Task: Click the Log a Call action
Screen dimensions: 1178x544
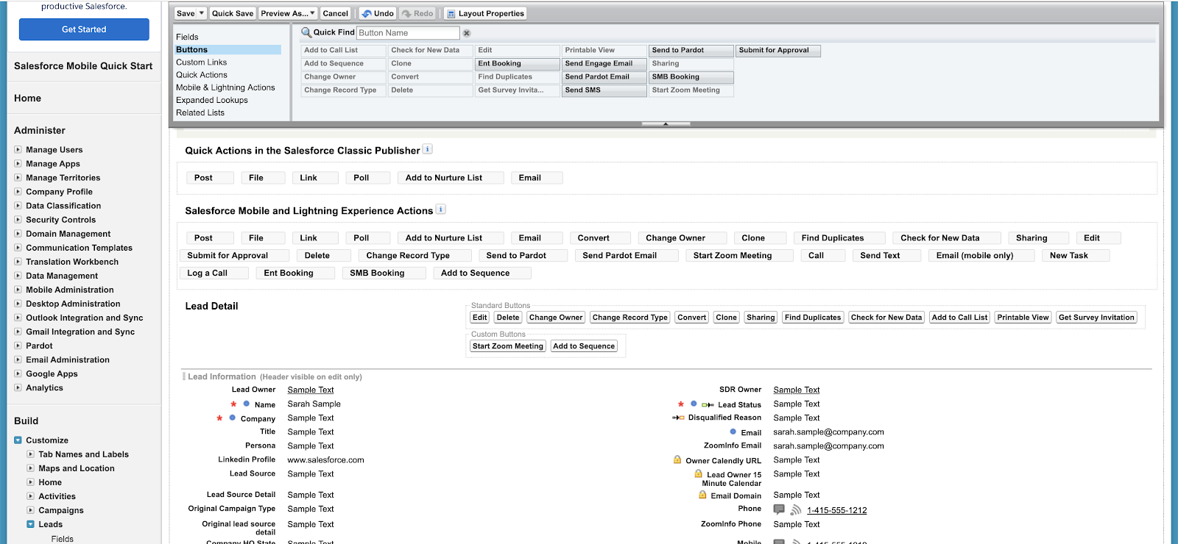Action: coord(214,273)
